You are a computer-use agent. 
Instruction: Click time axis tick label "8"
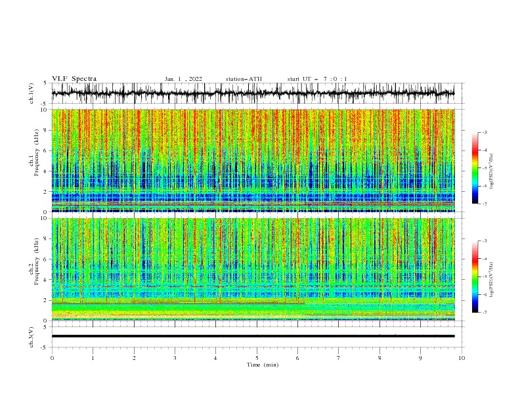click(379, 358)
